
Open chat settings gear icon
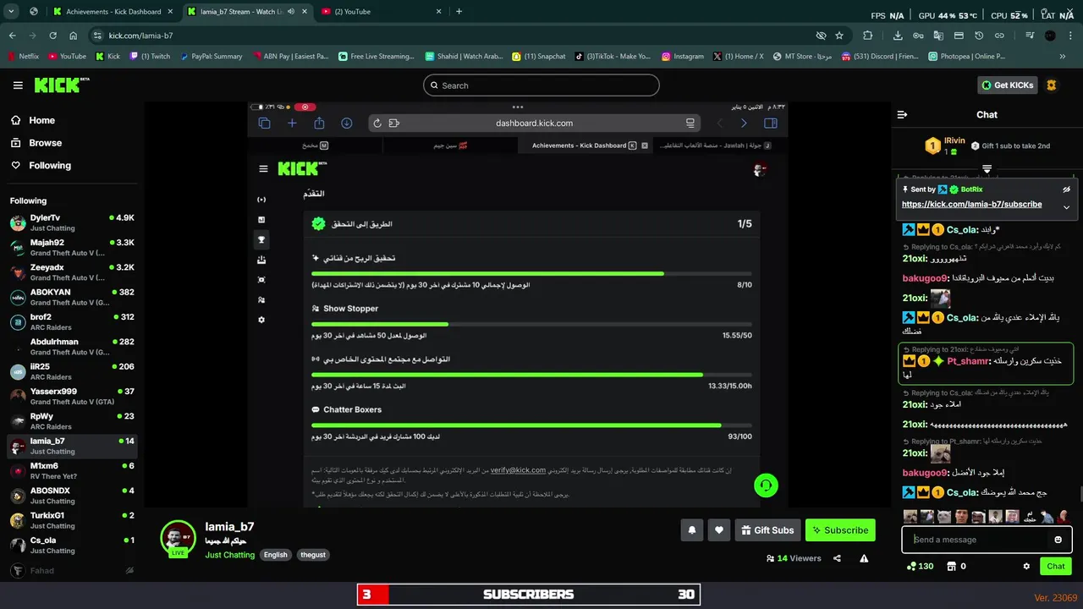click(x=1026, y=566)
